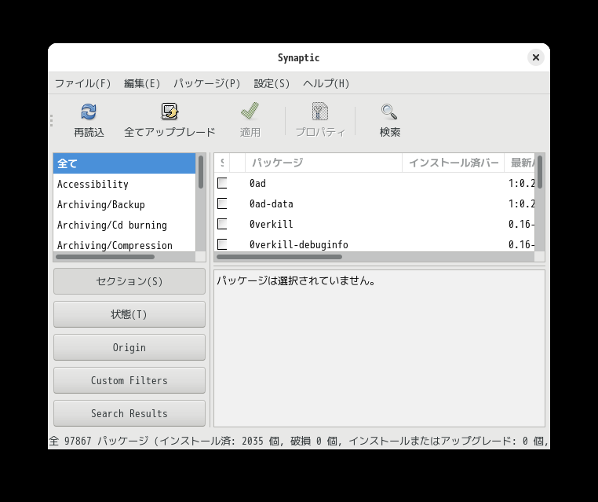Click the 状態(T) button

(129, 314)
